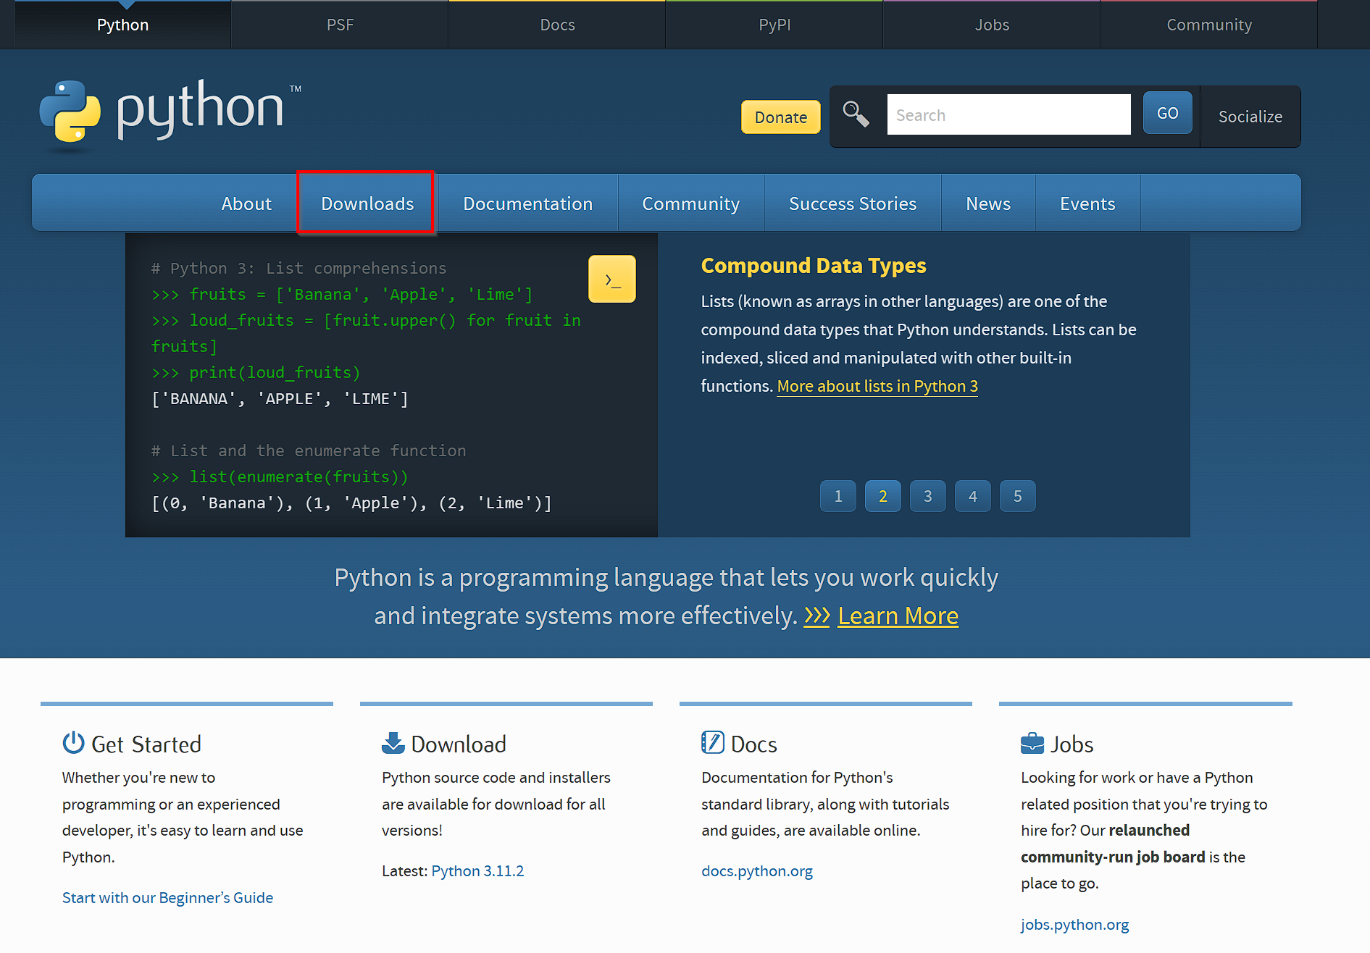Select the fifth slideshow indicator
The image size is (1370, 953).
[x=1017, y=496]
